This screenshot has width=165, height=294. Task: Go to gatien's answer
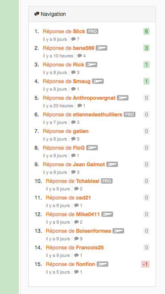click(66, 131)
